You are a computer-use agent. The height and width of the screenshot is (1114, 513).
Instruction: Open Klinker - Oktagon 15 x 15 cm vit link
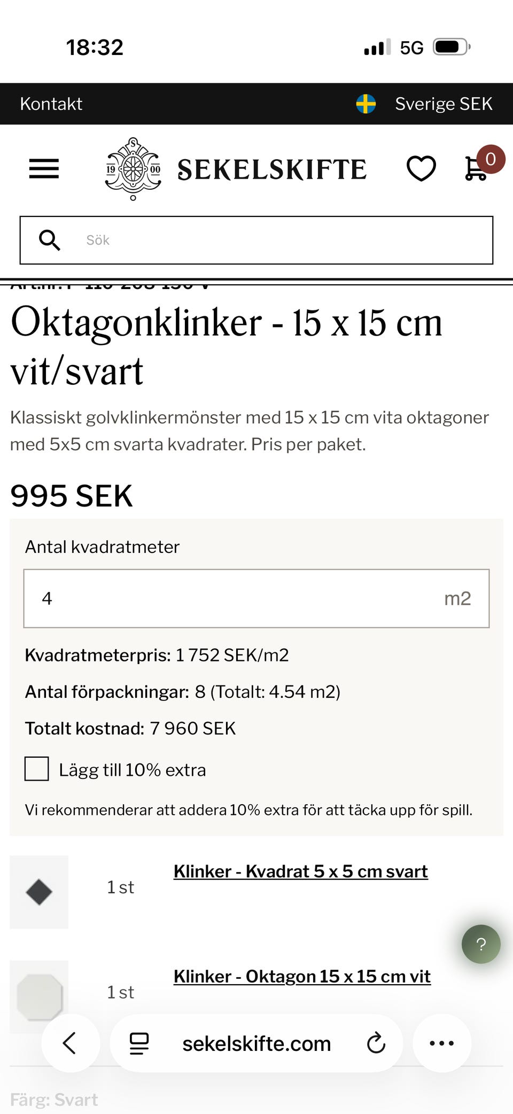click(x=302, y=976)
